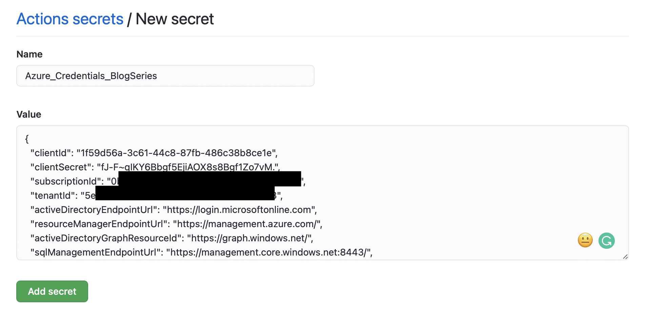Click the sqlManagementEndpointUrl line
This screenshot has width=648, height=313.
(201, 252)
